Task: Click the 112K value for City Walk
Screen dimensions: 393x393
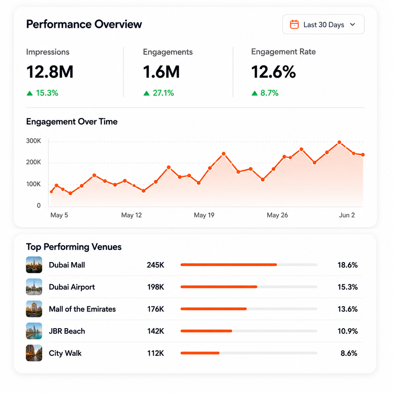Action: (156, 354)
